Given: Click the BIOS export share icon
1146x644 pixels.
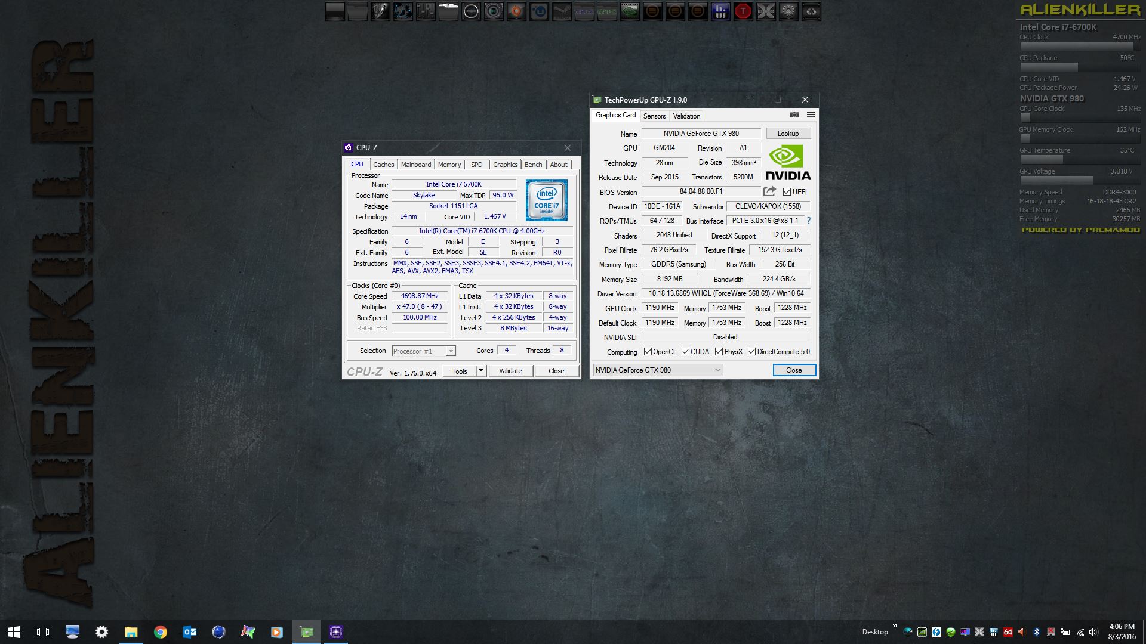Looking at the screenshot, I should point(769,191).
